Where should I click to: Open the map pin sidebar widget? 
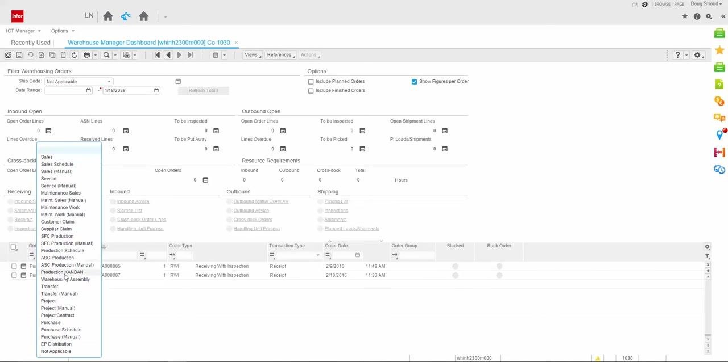(x=719, y=134)
